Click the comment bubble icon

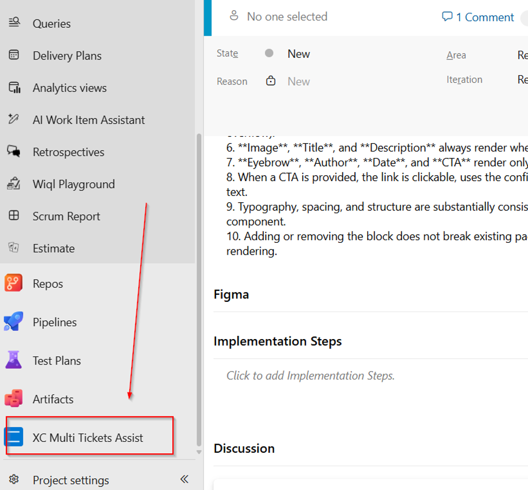447,16
